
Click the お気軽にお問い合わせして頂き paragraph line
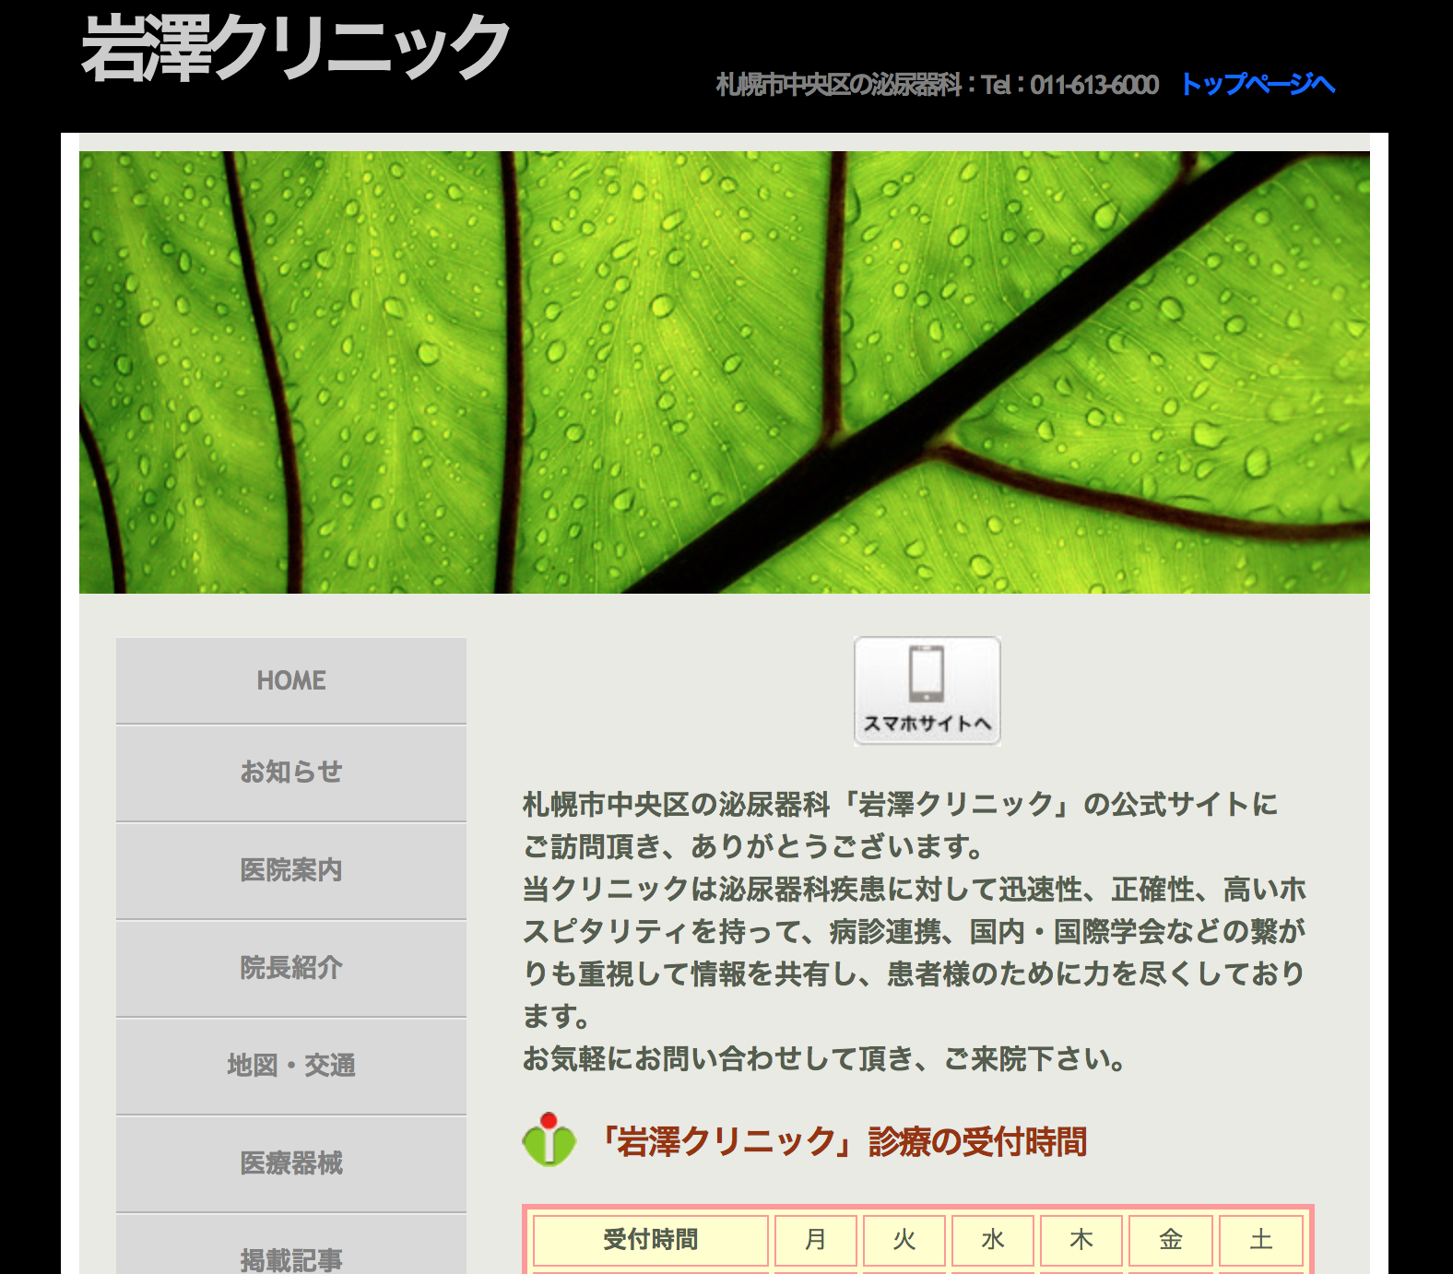point(824,1058)
